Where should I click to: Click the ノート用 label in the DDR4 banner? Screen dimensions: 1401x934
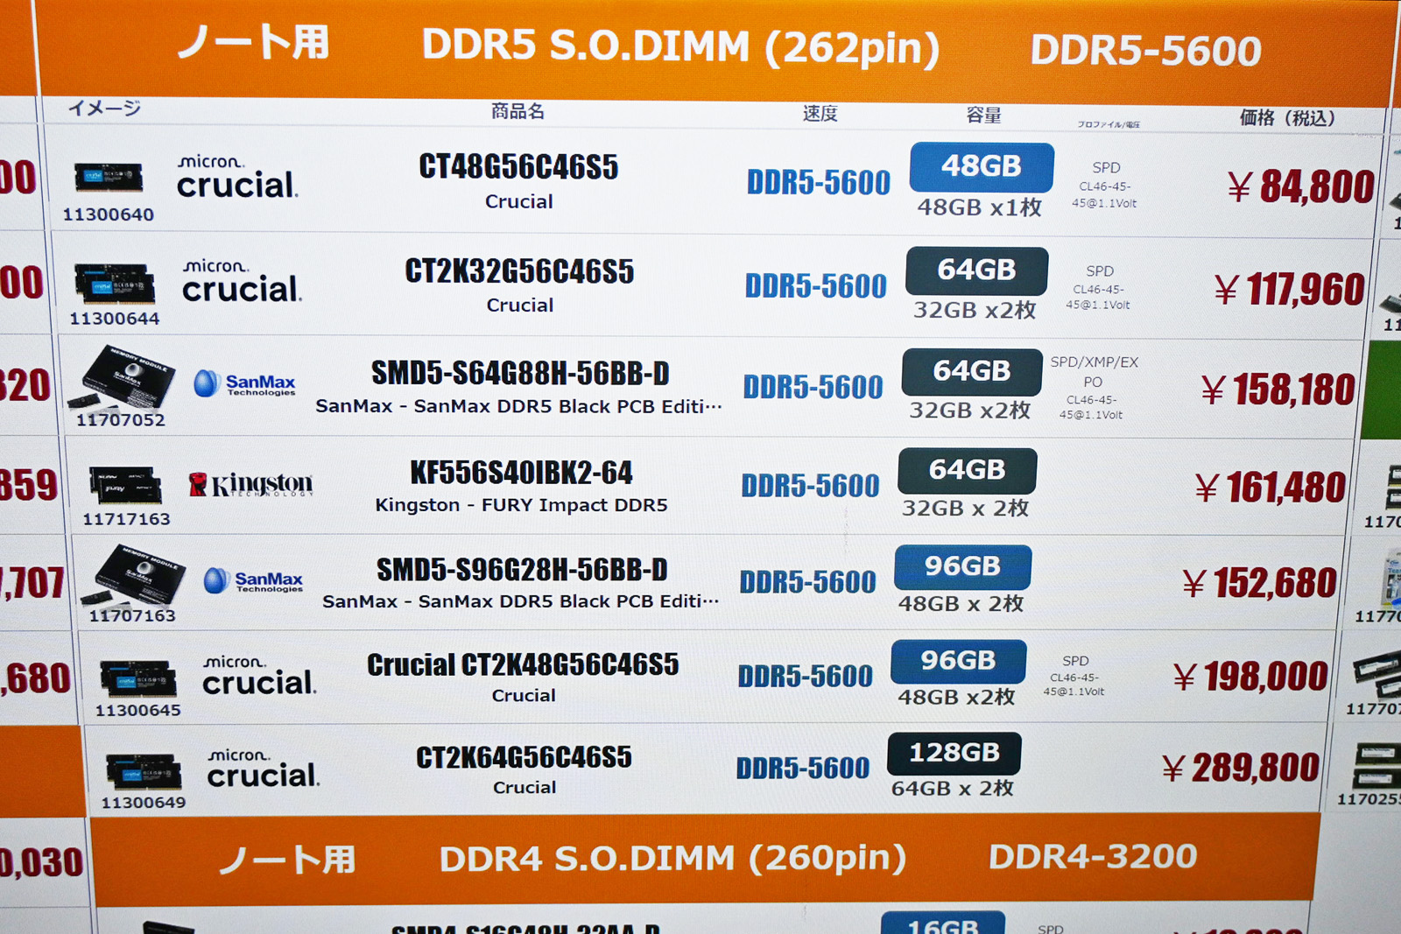pos(287,859)
